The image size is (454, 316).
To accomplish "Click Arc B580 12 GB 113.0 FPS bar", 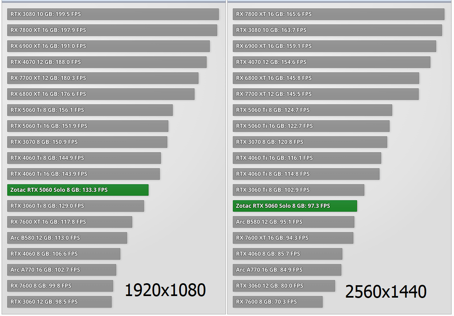I will [x=67, y=238].
